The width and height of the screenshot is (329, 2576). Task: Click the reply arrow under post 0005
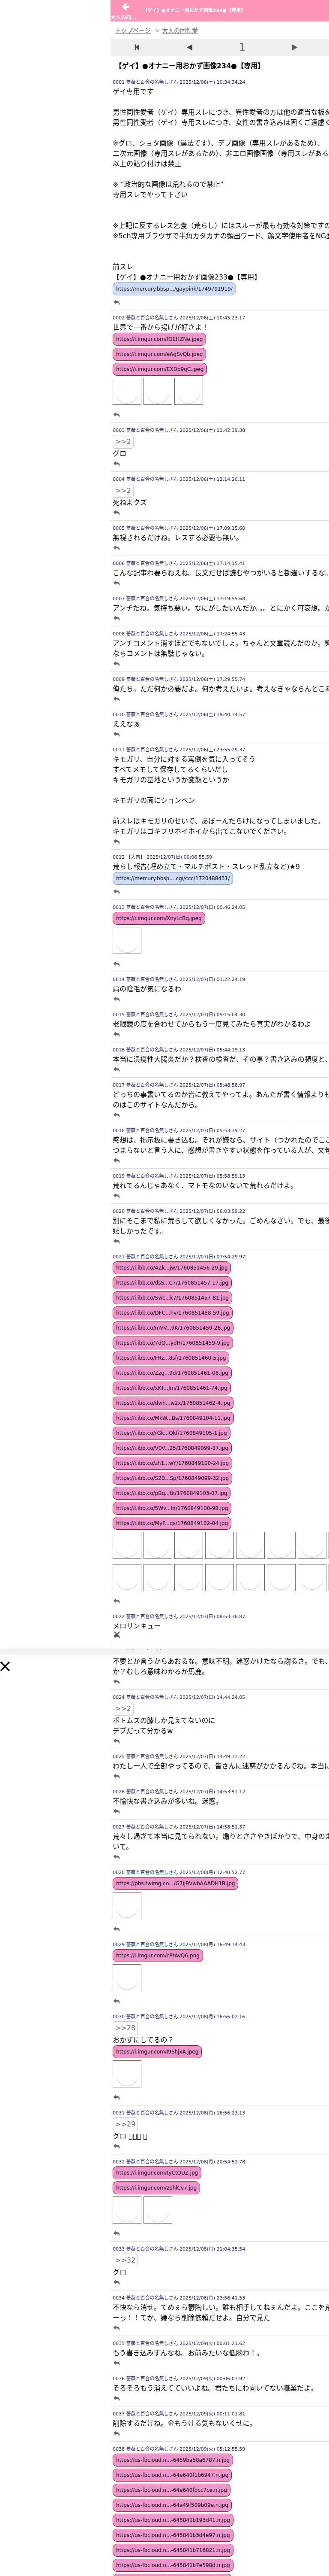117,548
